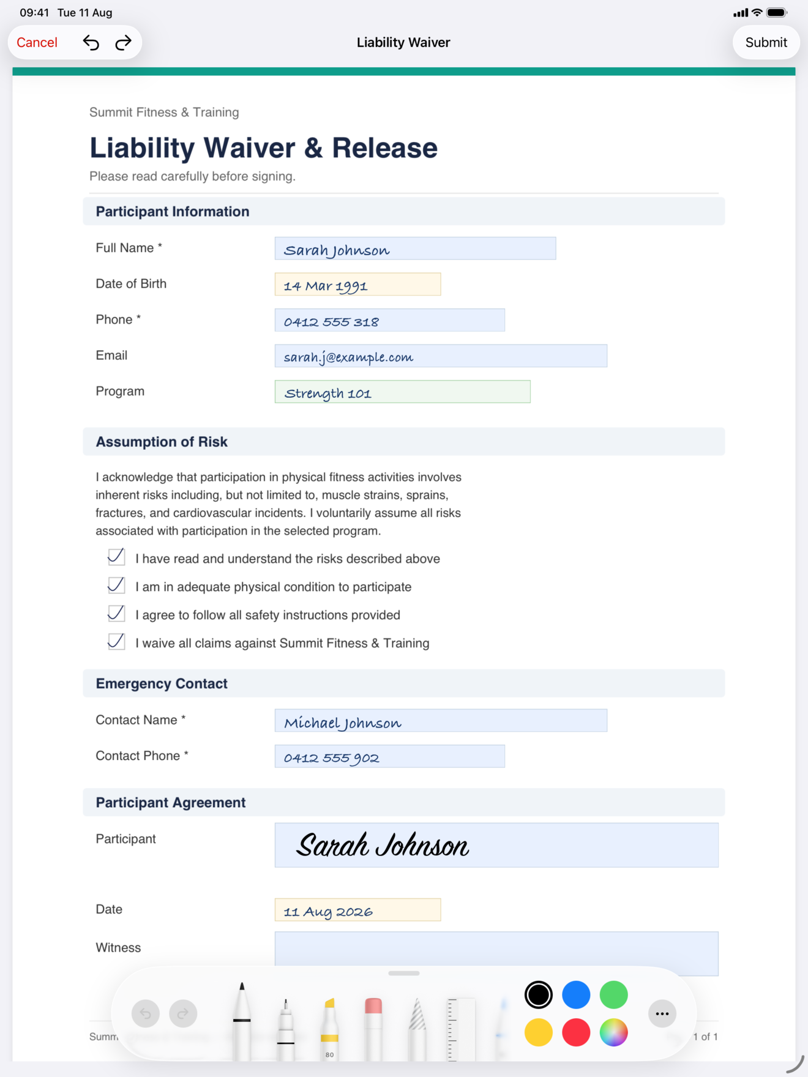
Task: Tap the Contact Name field
Action: coord(441,721)
